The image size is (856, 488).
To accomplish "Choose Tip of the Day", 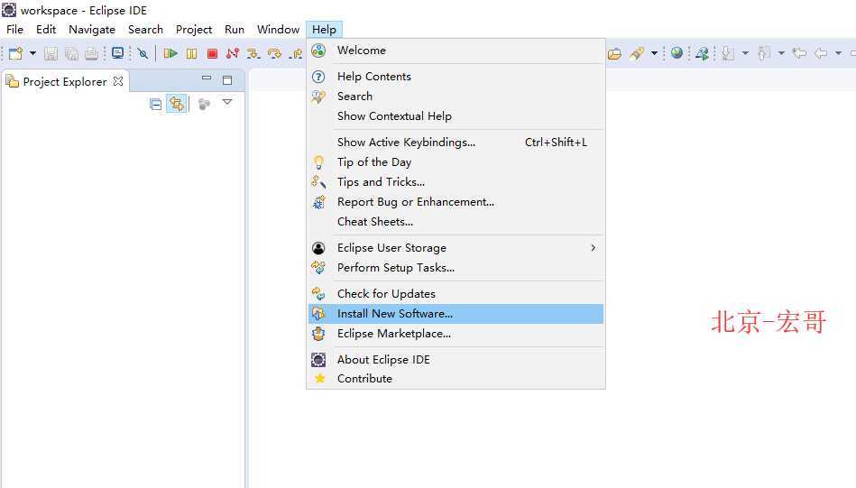I will click(x=456, y=162).
